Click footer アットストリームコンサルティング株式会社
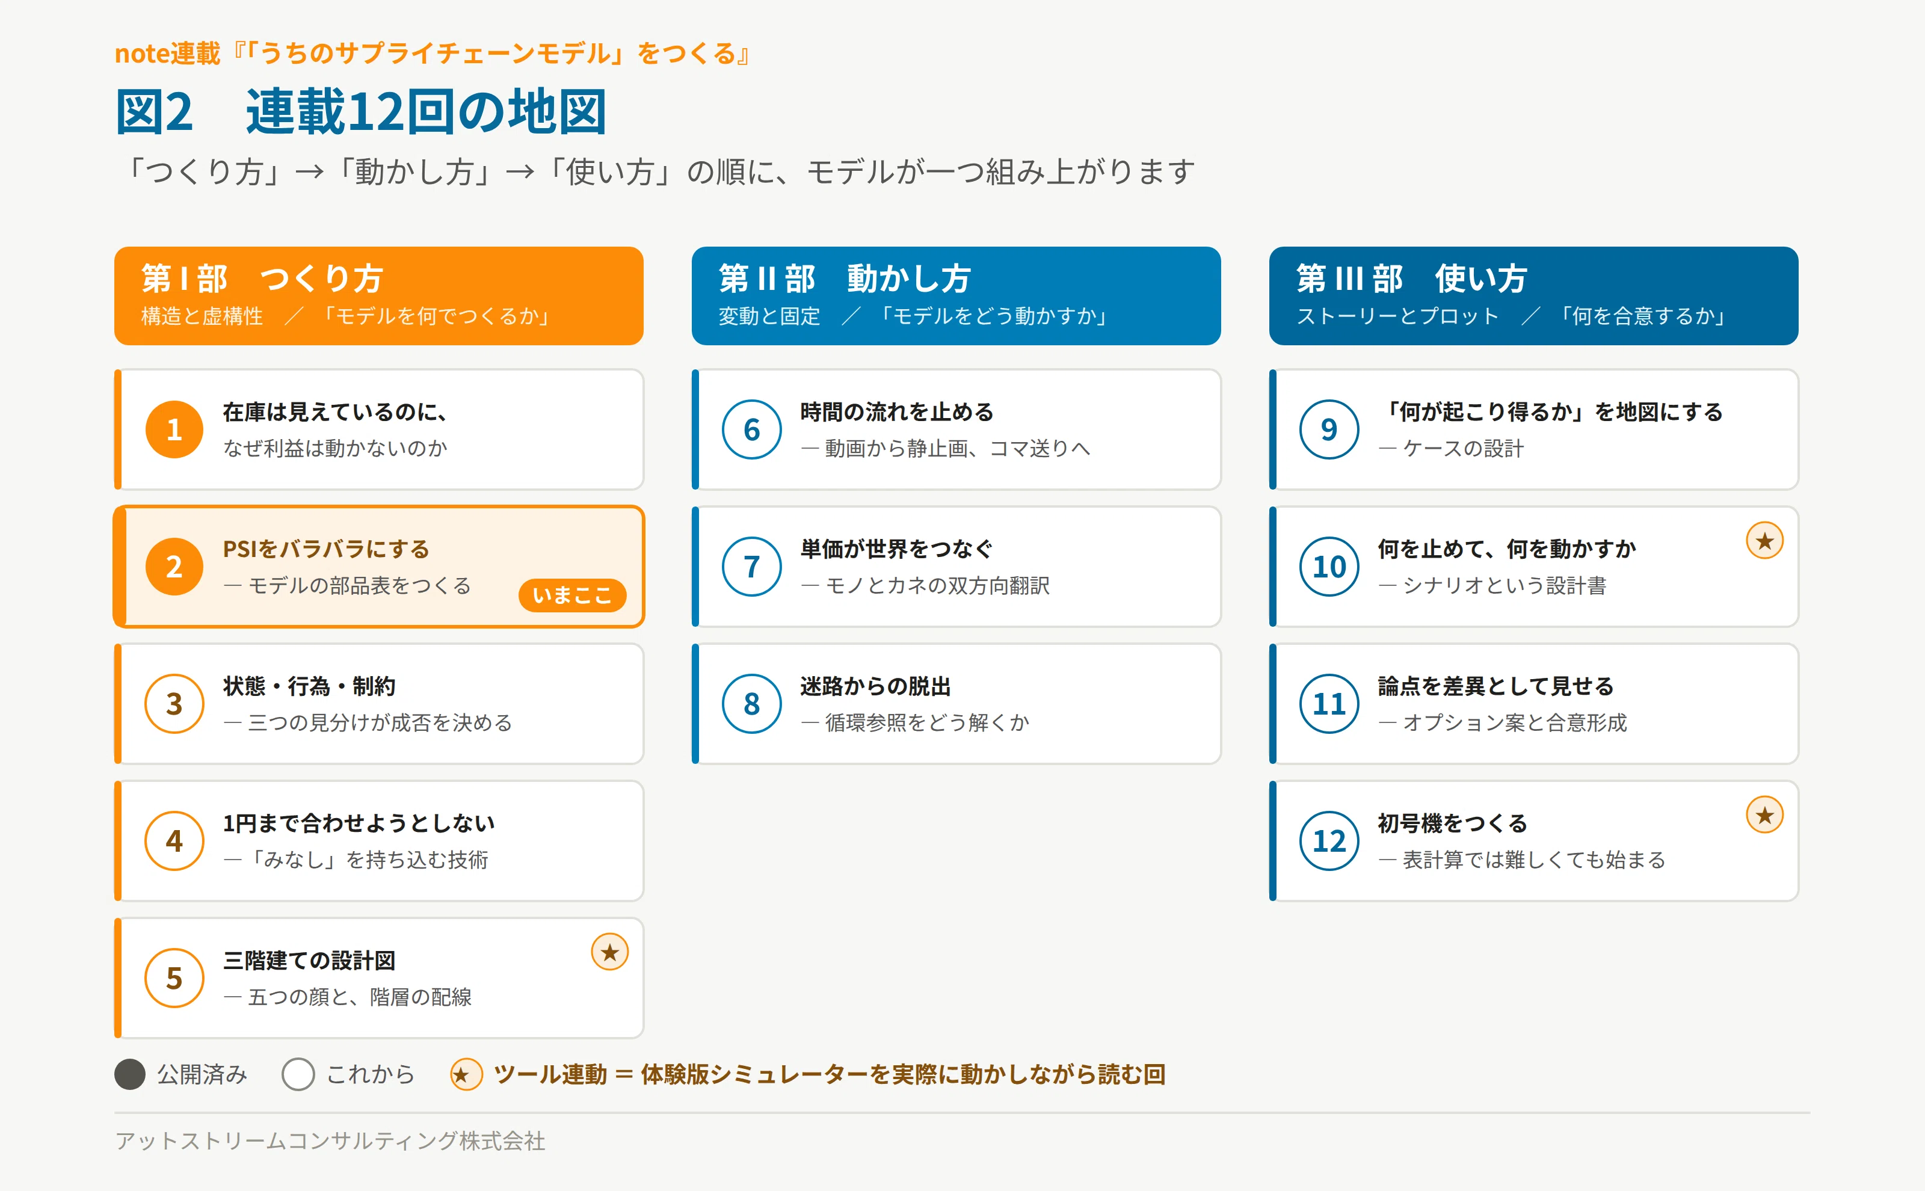This screenshot has height=1191, width=1925. pos(330,1140)
